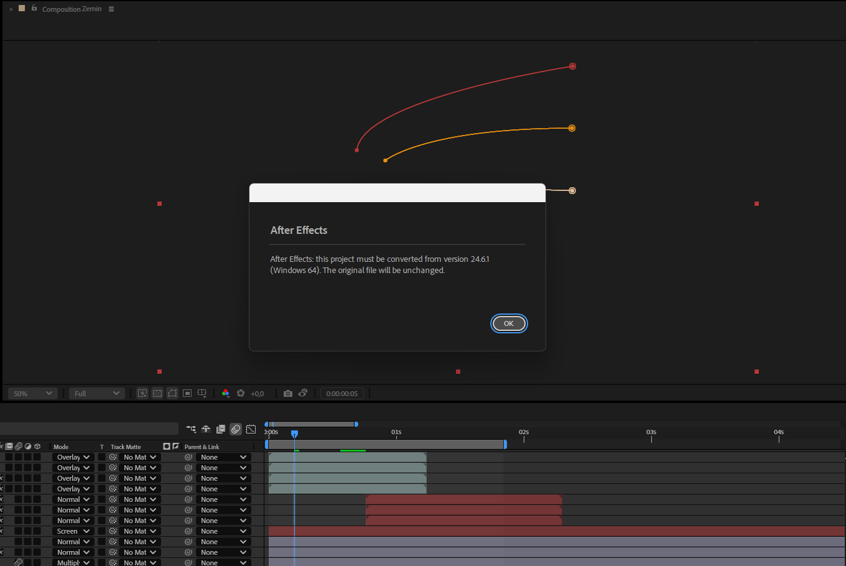This screenshot has height=566, width=846.
Task: Open grid and guide options icon
Action: (x=202, y=394)
